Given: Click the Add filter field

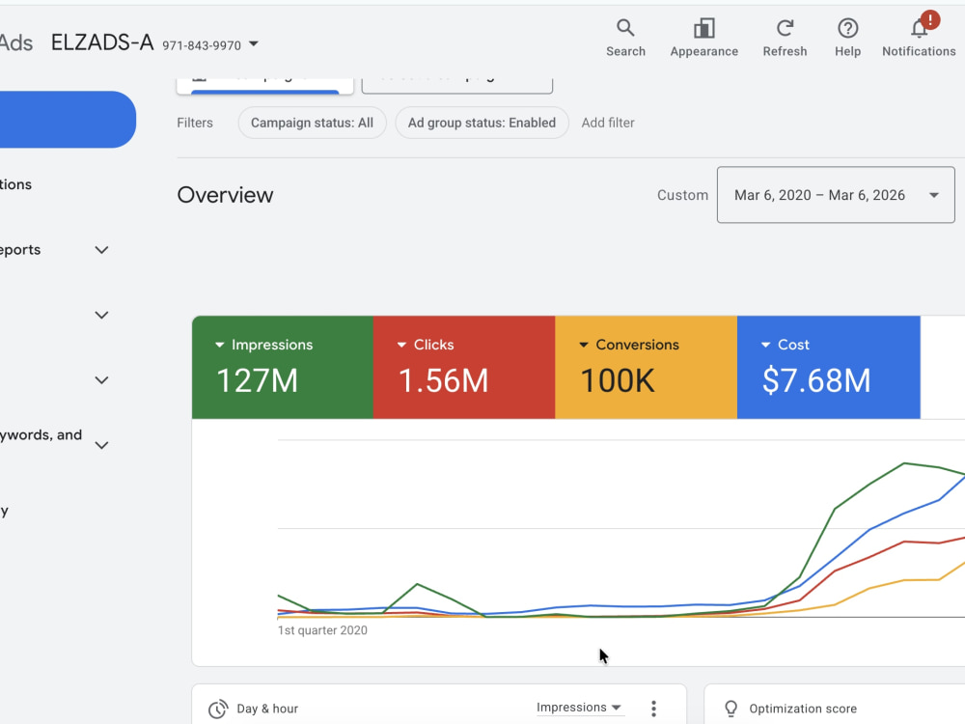Looking at the screenshot, I should pos(608,123).
